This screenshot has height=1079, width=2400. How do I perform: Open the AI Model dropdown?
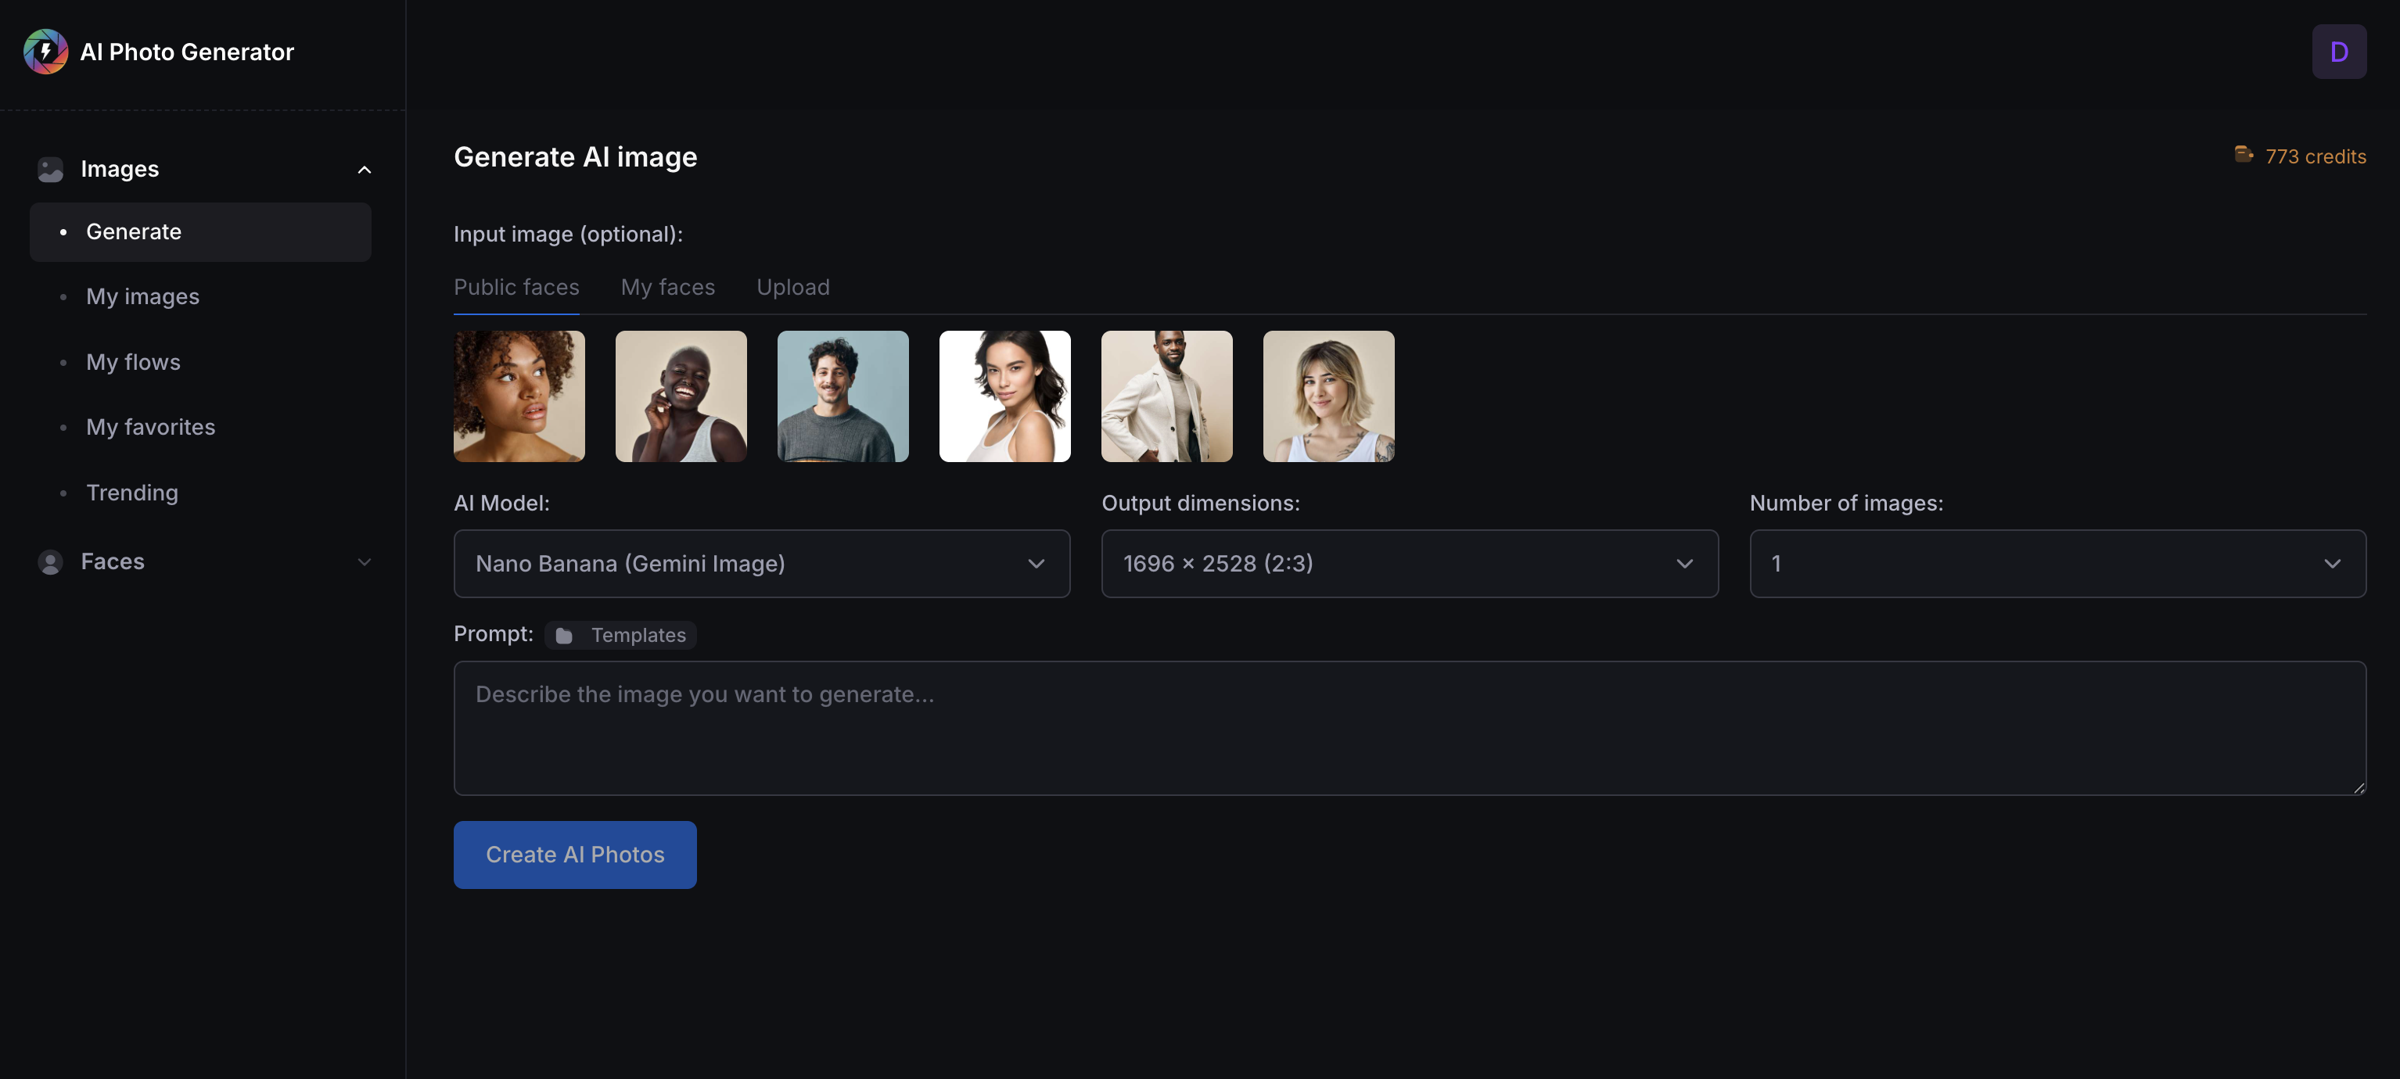coord(761,563)
